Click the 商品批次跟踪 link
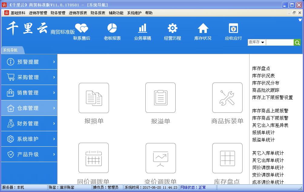This screenshot has width=304, height=192. click(266, 90)
